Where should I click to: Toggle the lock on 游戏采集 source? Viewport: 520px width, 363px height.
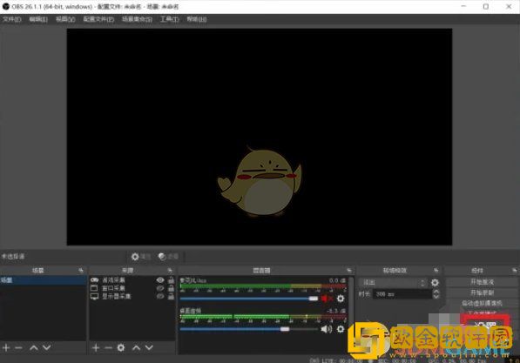[171, 280]
